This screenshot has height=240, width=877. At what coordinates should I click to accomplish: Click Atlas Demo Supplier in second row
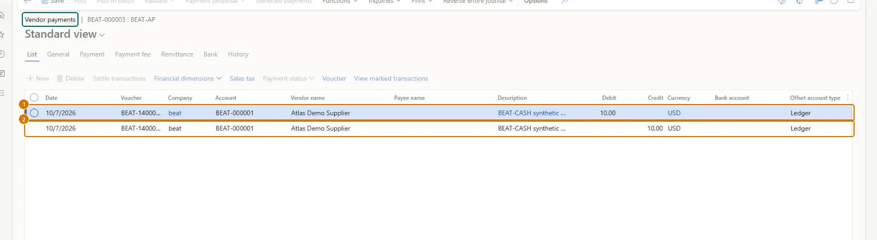pyautogui.click(x=320, y=129)
